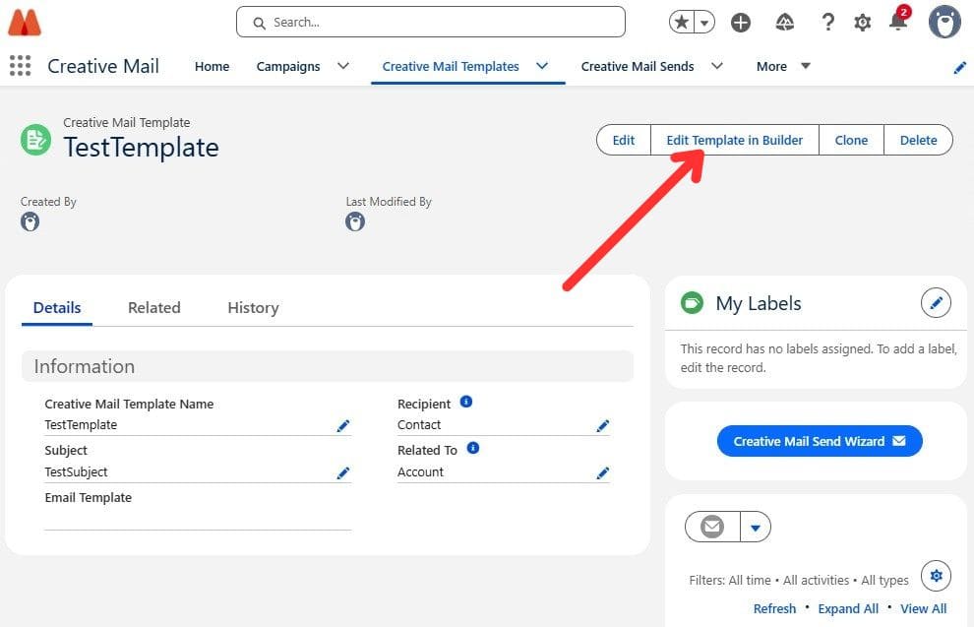
Task: Collapse the Information section header
Action: pos(328,366)
